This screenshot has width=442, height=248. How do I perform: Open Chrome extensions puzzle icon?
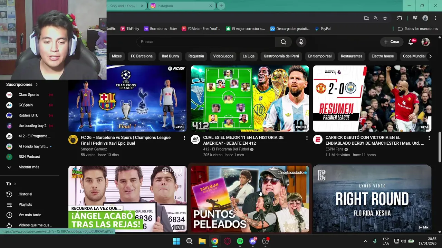pos(400,18)
